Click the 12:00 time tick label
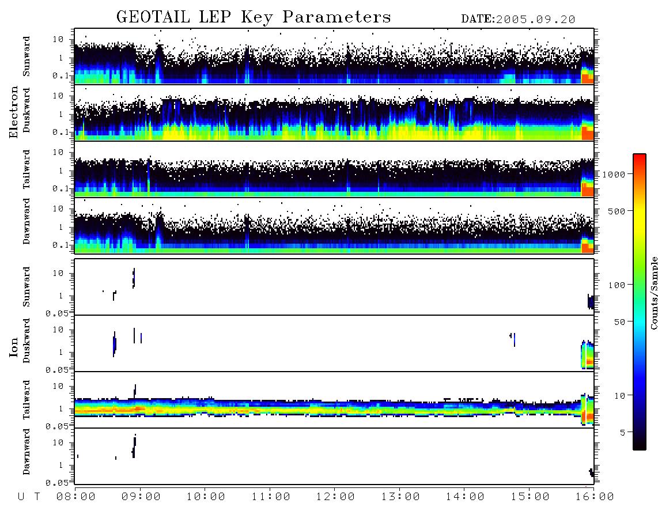 coord(335,497)
